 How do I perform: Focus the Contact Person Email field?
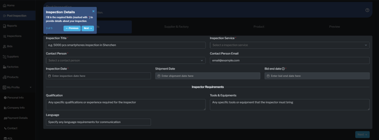tap(289, 60)
